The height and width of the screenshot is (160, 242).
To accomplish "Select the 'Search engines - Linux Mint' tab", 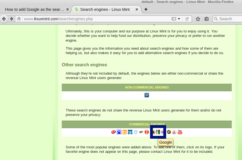I will click(x=105, y=9).
